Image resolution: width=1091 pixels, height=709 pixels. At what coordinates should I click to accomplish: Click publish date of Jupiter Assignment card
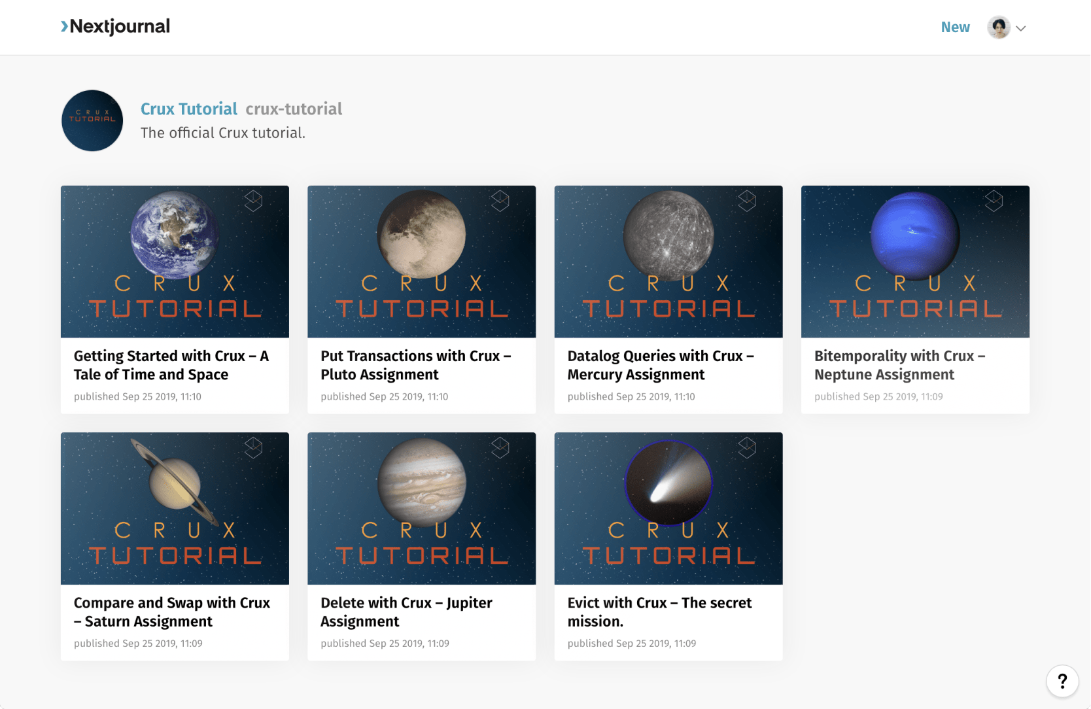tap(385, 643)
